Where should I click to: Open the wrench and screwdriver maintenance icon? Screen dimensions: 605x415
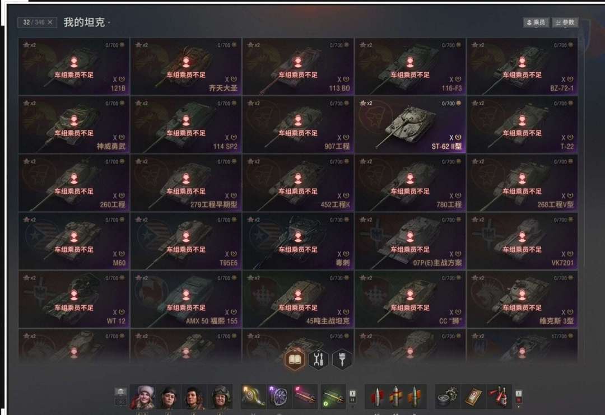[318, 360]
